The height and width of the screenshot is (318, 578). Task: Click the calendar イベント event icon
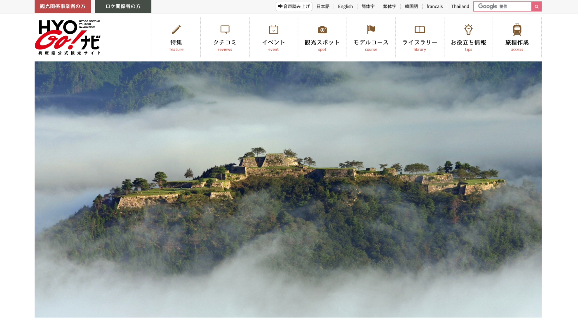[x=274, y=30]
